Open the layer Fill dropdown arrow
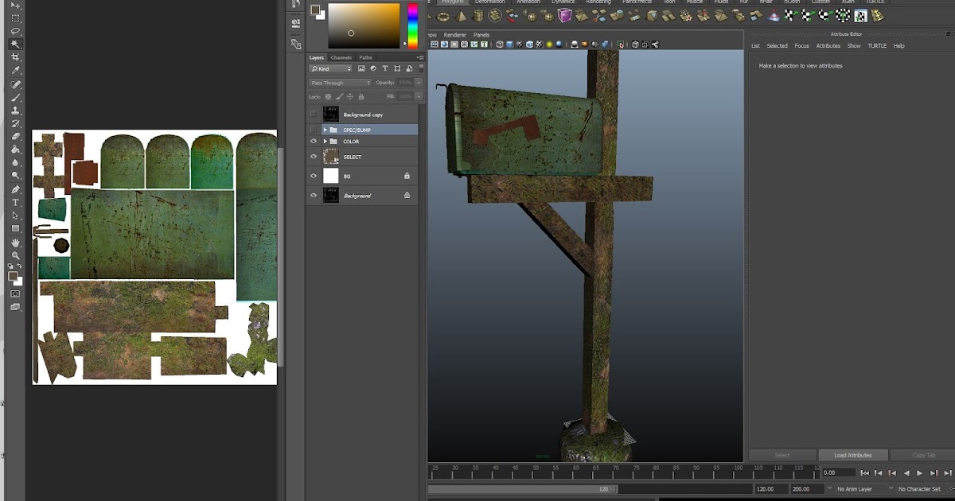Image resolution: width=955 pixels, height=501 pixels. (419, 96)
